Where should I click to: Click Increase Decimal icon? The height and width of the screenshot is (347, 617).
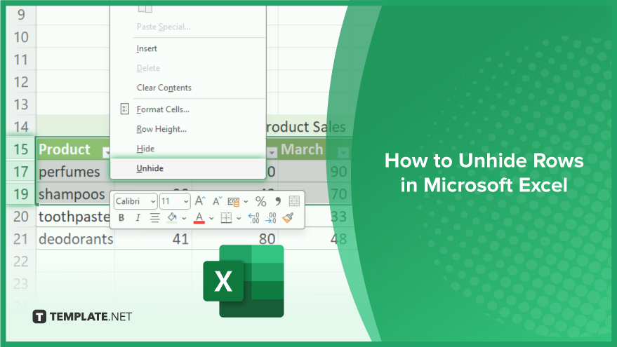[254, 218]
